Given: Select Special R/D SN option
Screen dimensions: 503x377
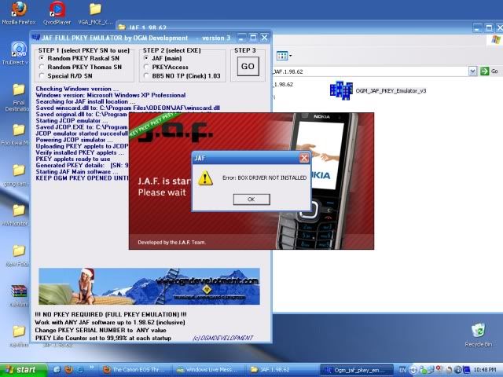Looking at the screenshot, I should (x=65, y=76).
